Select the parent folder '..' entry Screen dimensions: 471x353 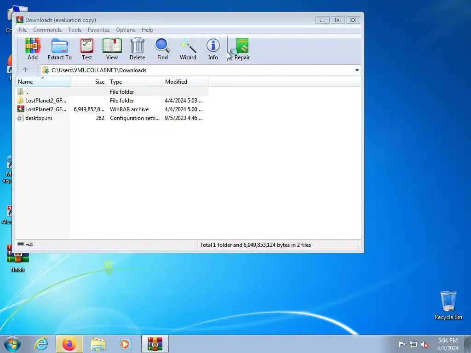[x=112, y=92]
